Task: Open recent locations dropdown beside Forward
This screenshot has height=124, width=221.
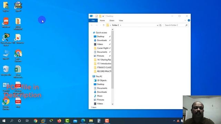Action: (x=100, y=25)
